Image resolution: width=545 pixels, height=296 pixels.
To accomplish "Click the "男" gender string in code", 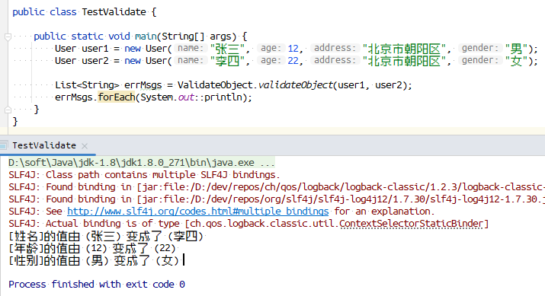I will 517,49.
